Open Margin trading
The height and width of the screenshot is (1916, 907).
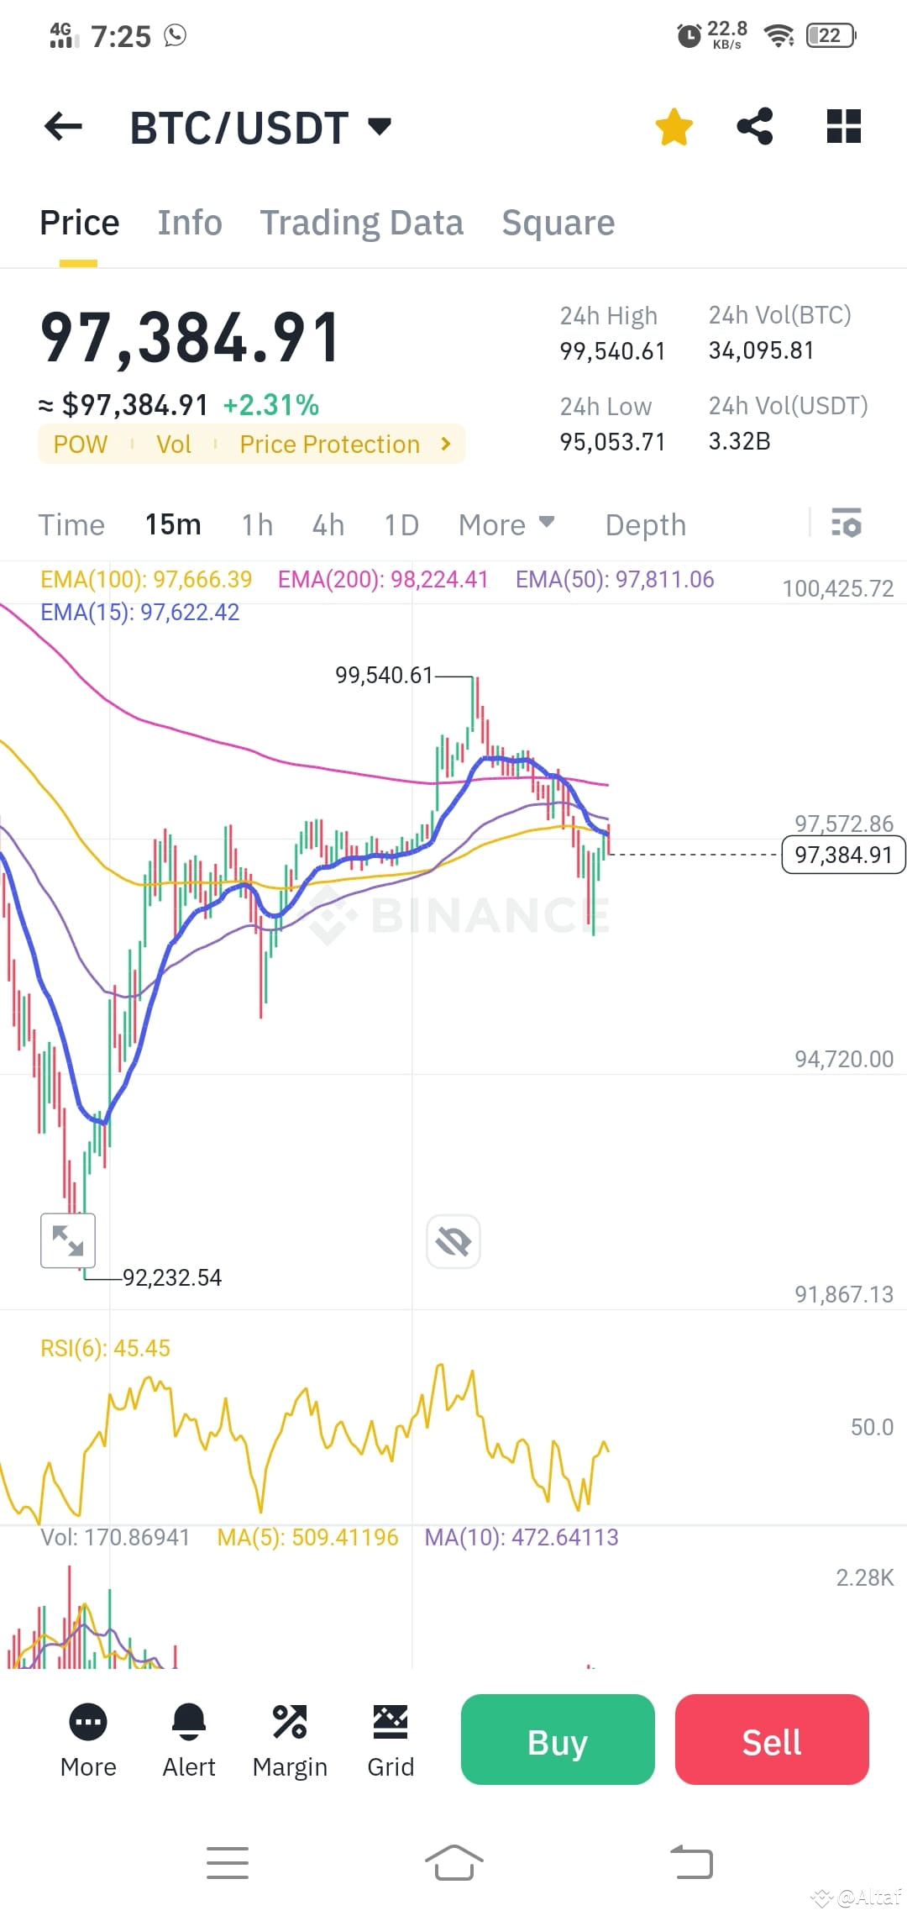point(290,1740)
